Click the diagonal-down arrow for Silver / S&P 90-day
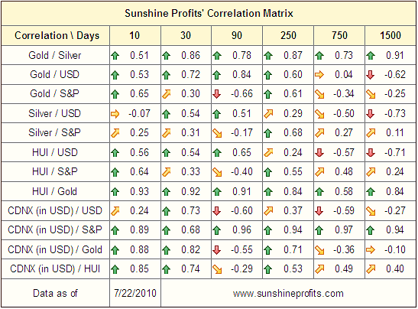Image resolution: width=418 pixels, height=309 pixels. (x=217, y=133)
